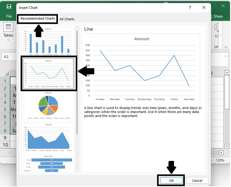This screenshot has width=231, height=187.
Task: Close the Excel window behind the dialog
Action: [223, 6]
